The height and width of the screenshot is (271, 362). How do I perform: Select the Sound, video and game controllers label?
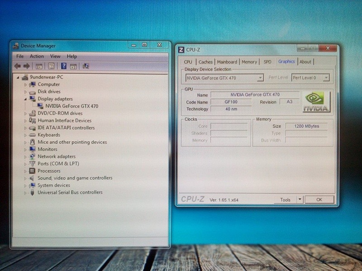pos(75,178)
